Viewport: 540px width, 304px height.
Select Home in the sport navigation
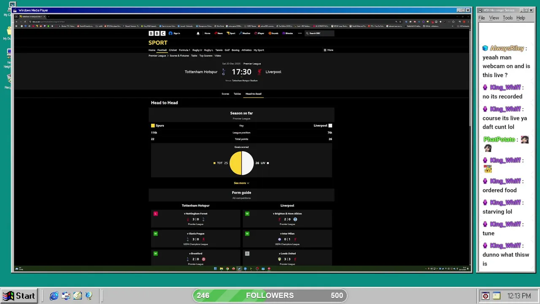(152, 50)
